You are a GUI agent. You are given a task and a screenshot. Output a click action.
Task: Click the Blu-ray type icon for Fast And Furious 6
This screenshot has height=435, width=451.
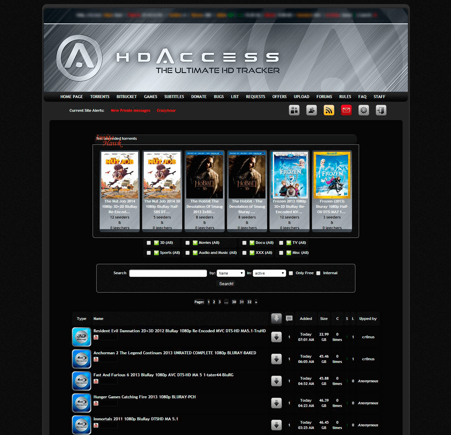(82, 381)
